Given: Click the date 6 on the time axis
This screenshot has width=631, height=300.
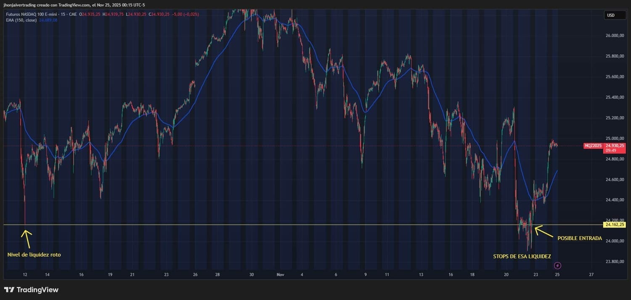Looking at the screenshot, I should click(x=336, y=275).
